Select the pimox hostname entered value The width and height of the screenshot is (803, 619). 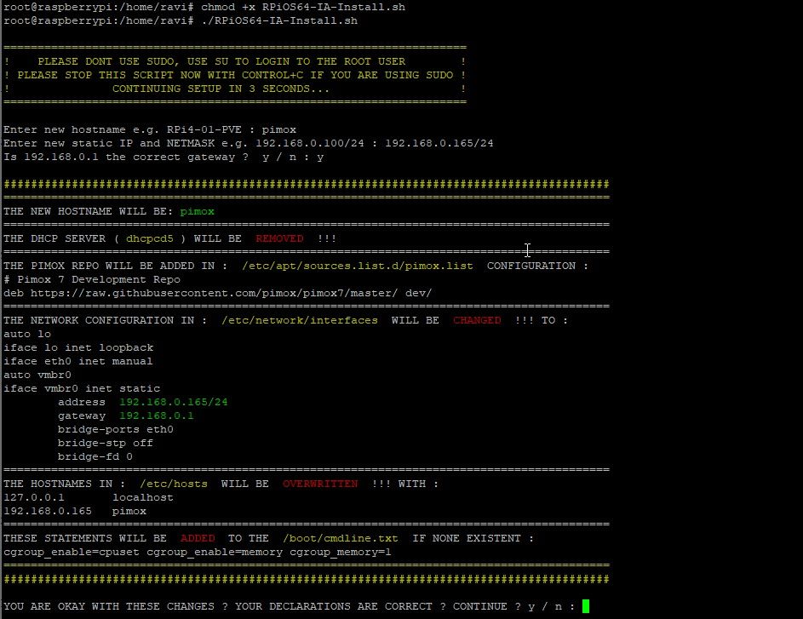(197, 211)
